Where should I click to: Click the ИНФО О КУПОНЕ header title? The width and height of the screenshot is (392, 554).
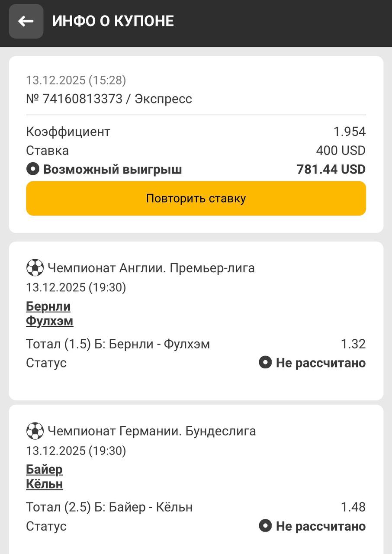coord(113,21)
